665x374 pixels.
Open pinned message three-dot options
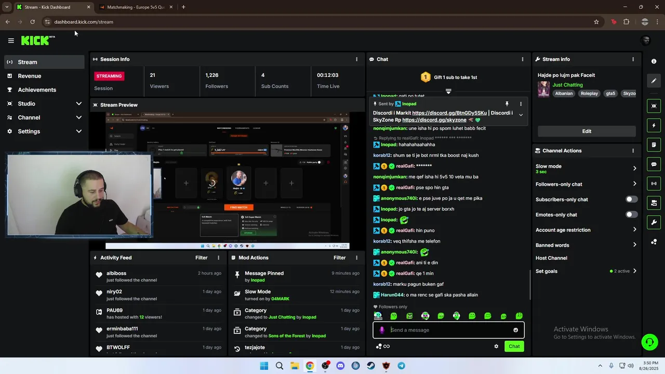pos(521,104)
